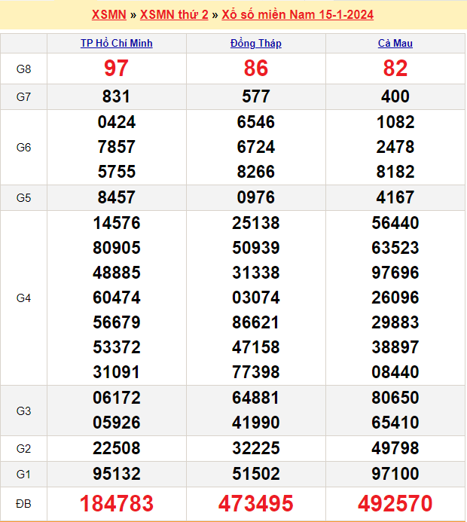Viewport: 467px width, 522px height.
Task: Open the TP Hồ Chí Minh column link
Action: [117, 44]
